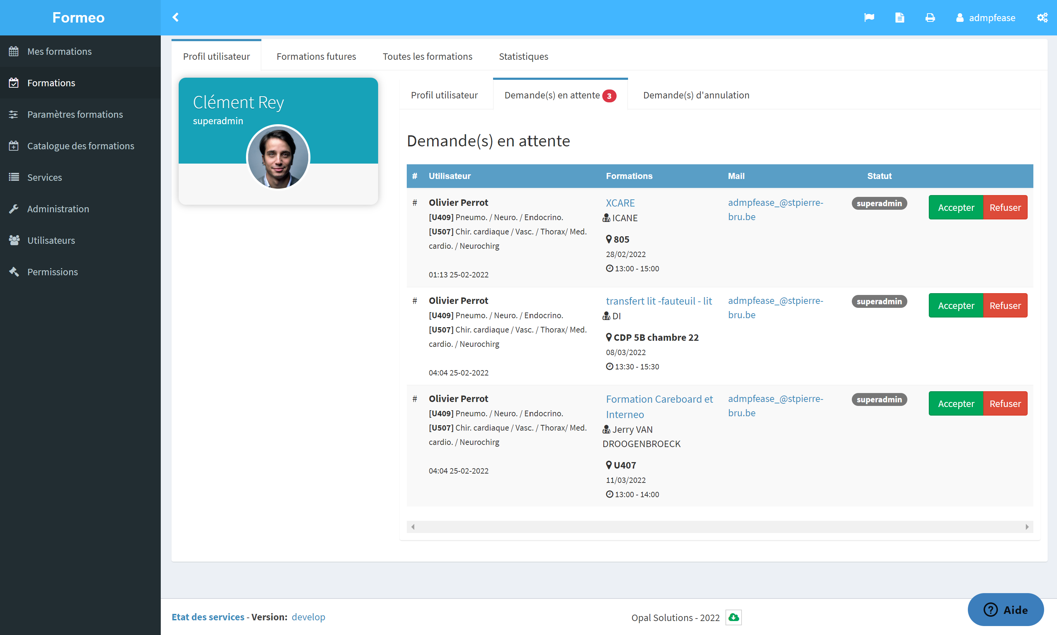Screen dimensions: 1057x635
Task: Click superadmin badge in transfert lit row
Action: [x=879, y=301]
